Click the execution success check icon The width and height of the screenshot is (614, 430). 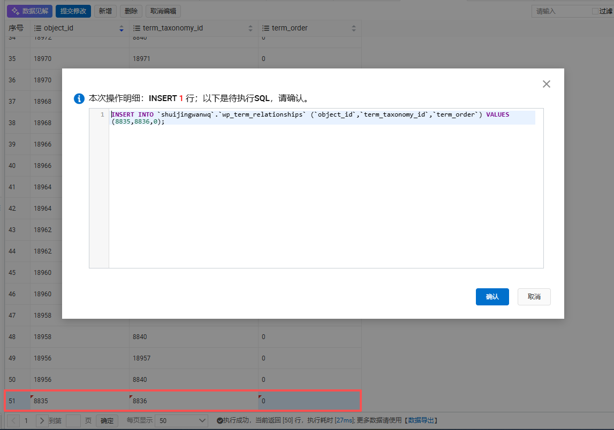click(220, 420)
